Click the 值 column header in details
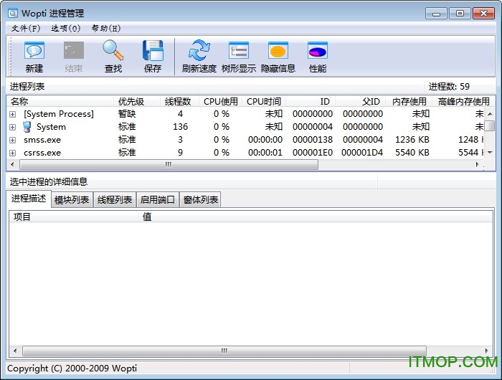The width and height of the screenshot is (502, 380). click(x=316, y=217)
